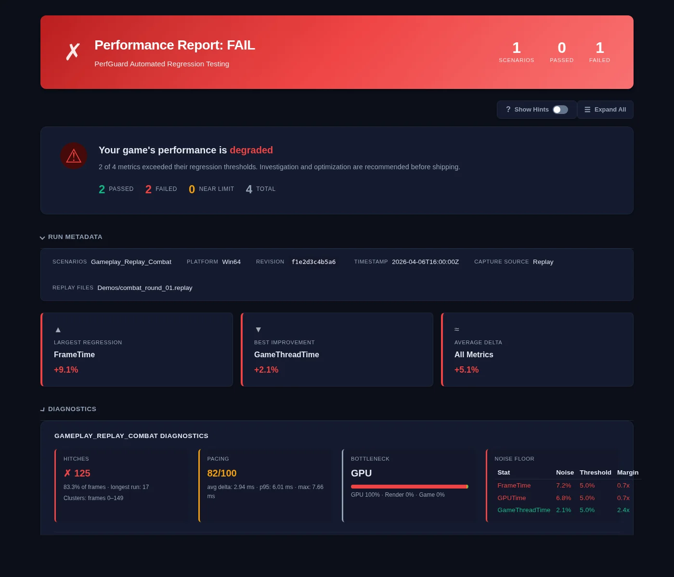Collapse the RUN METADATA section chevron
This screenshot has width=674, height=577.
click(x=42, y=237)
